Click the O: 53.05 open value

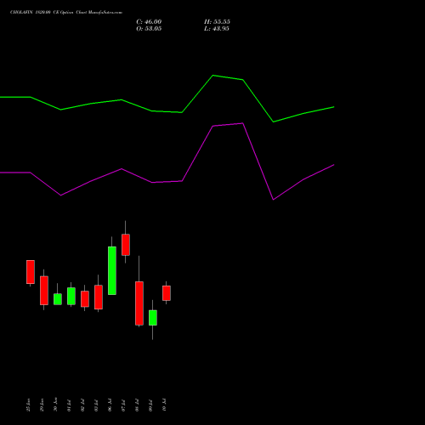(149, 29)
